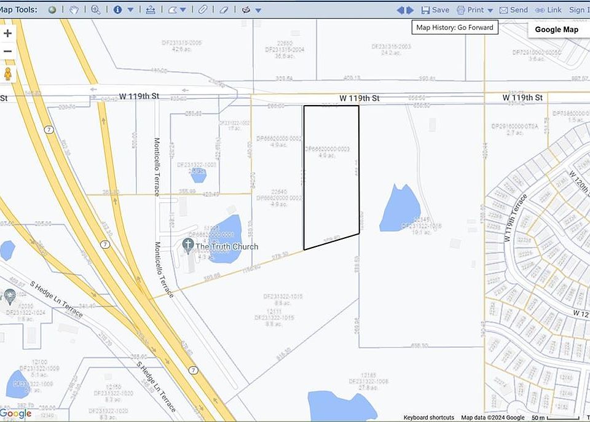Screen dimensions: 590x422
Task: Click the gray place pin near S Hedge Ln
Action: (10, 296)
